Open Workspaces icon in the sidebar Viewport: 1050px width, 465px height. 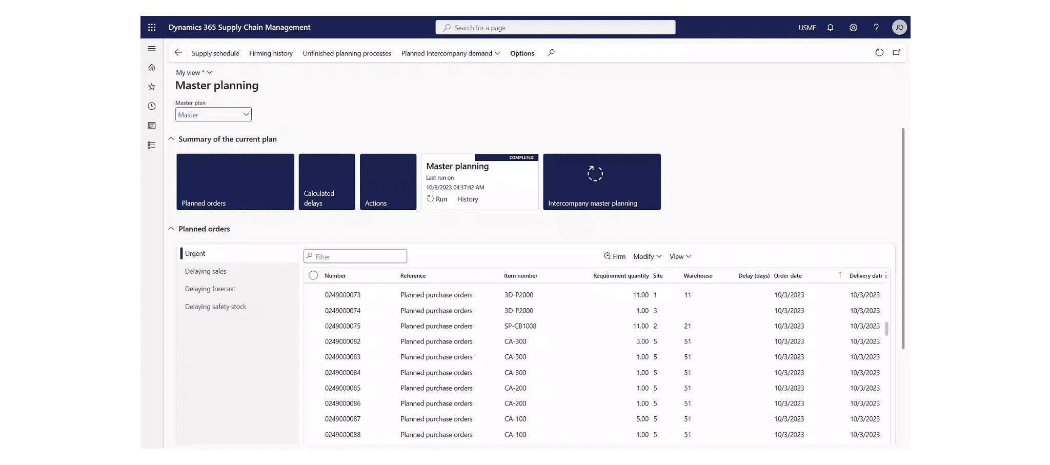pyautogui.click(x=152, y=126)
